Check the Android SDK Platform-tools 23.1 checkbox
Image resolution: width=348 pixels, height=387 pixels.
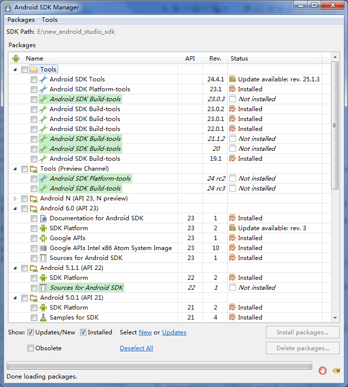(x=34, y=89)
